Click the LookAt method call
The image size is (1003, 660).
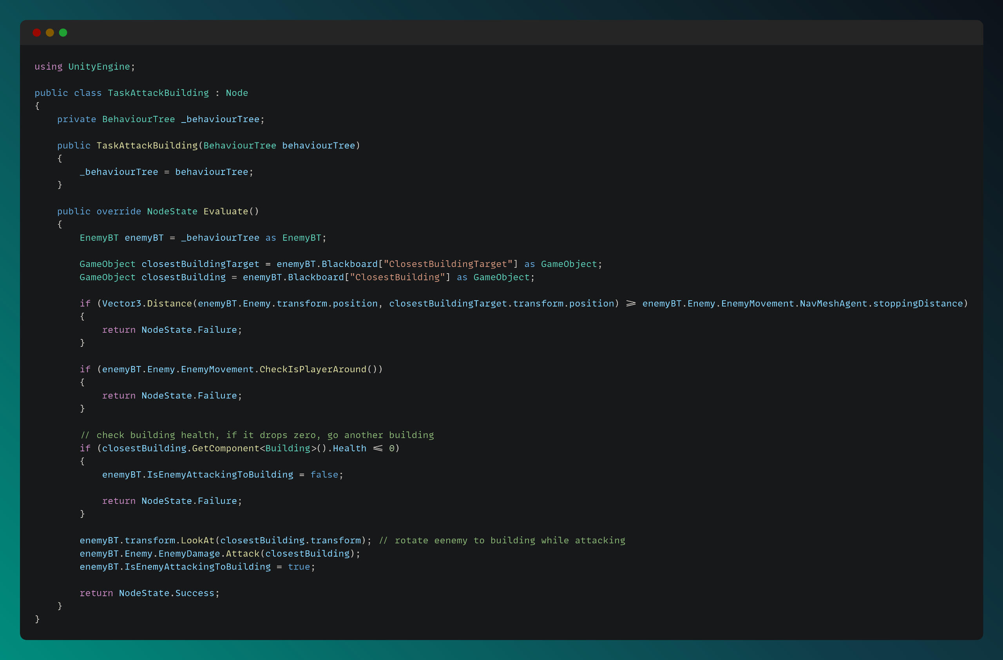(197, 540)
